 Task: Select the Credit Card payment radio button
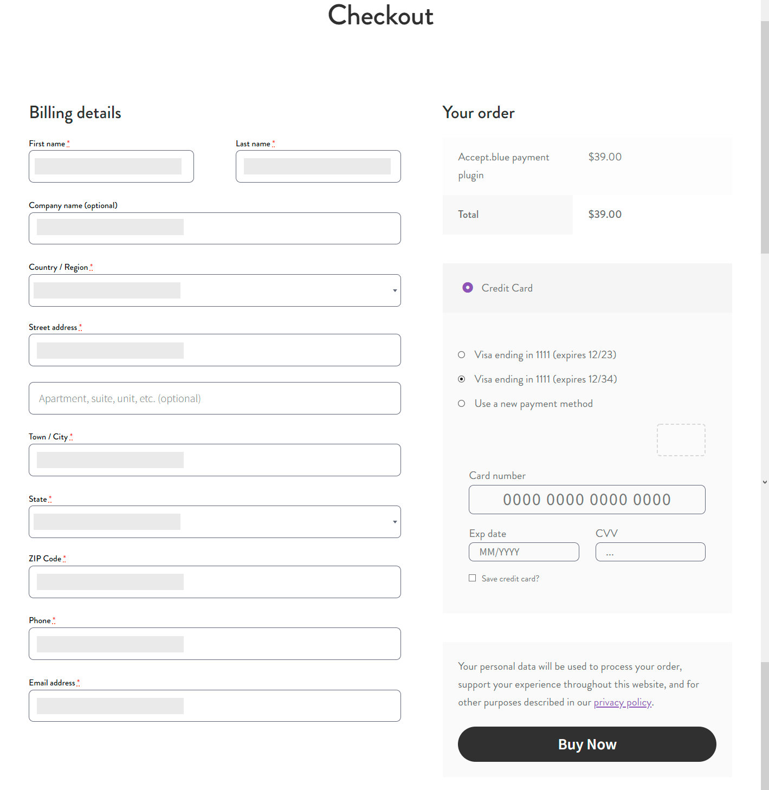pos(468,287)
